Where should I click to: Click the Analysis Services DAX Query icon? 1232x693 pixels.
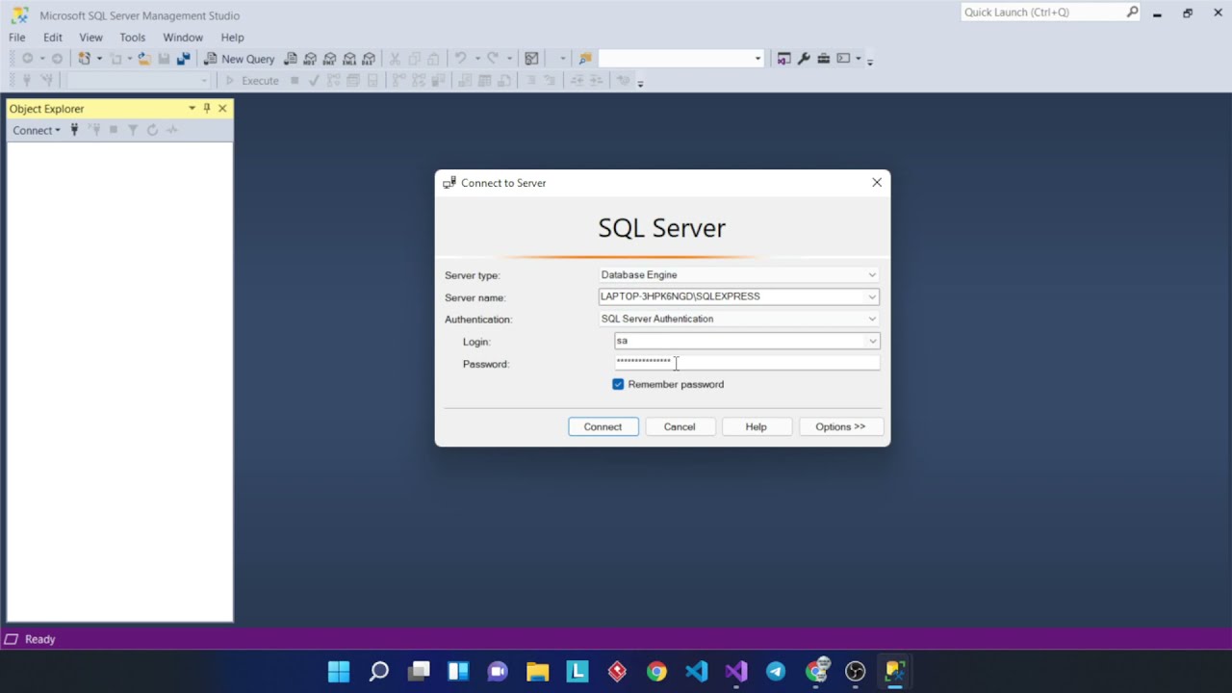point(368,59)
